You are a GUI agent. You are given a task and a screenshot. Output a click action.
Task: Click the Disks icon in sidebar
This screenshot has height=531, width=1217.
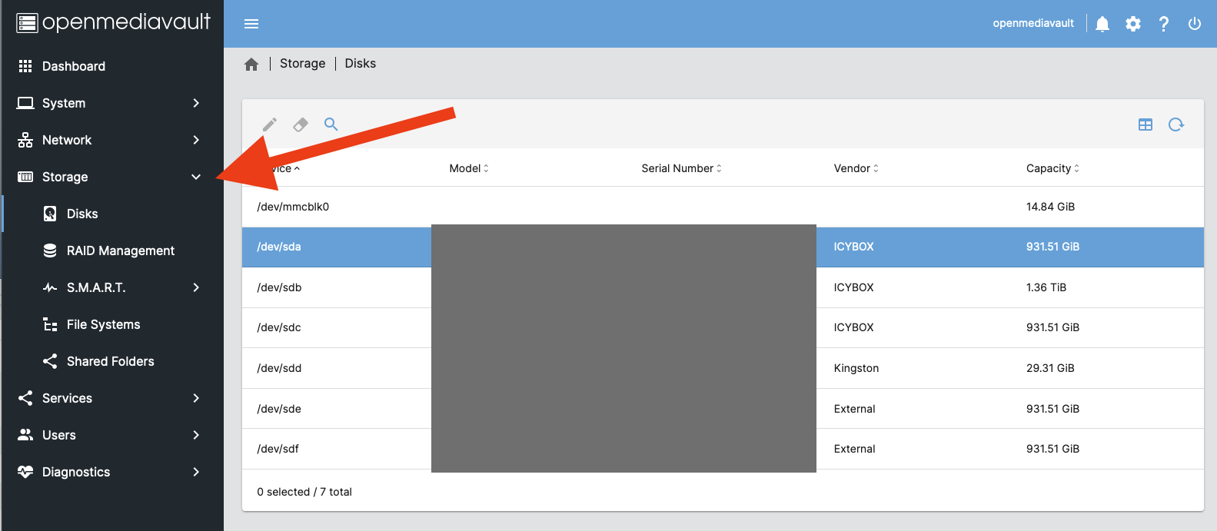50,214
